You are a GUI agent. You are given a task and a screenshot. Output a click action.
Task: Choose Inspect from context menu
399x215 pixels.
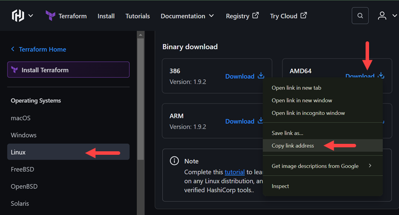click(x=323, y=186)
